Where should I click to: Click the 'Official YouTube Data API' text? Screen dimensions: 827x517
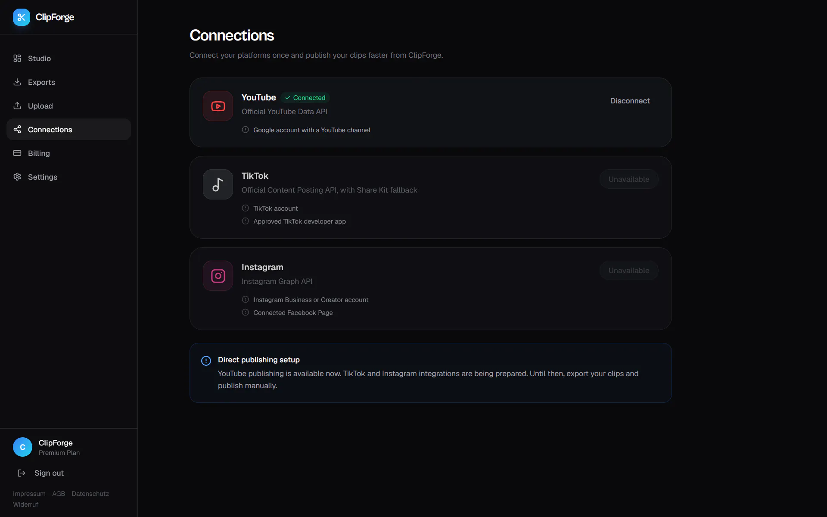[x=284, y=112]
